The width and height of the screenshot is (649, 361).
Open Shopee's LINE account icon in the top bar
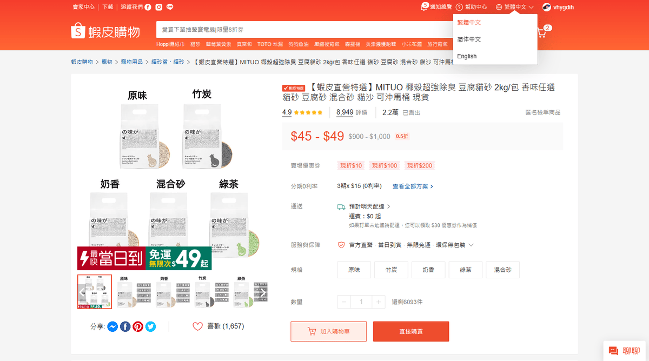coord(170,7)
